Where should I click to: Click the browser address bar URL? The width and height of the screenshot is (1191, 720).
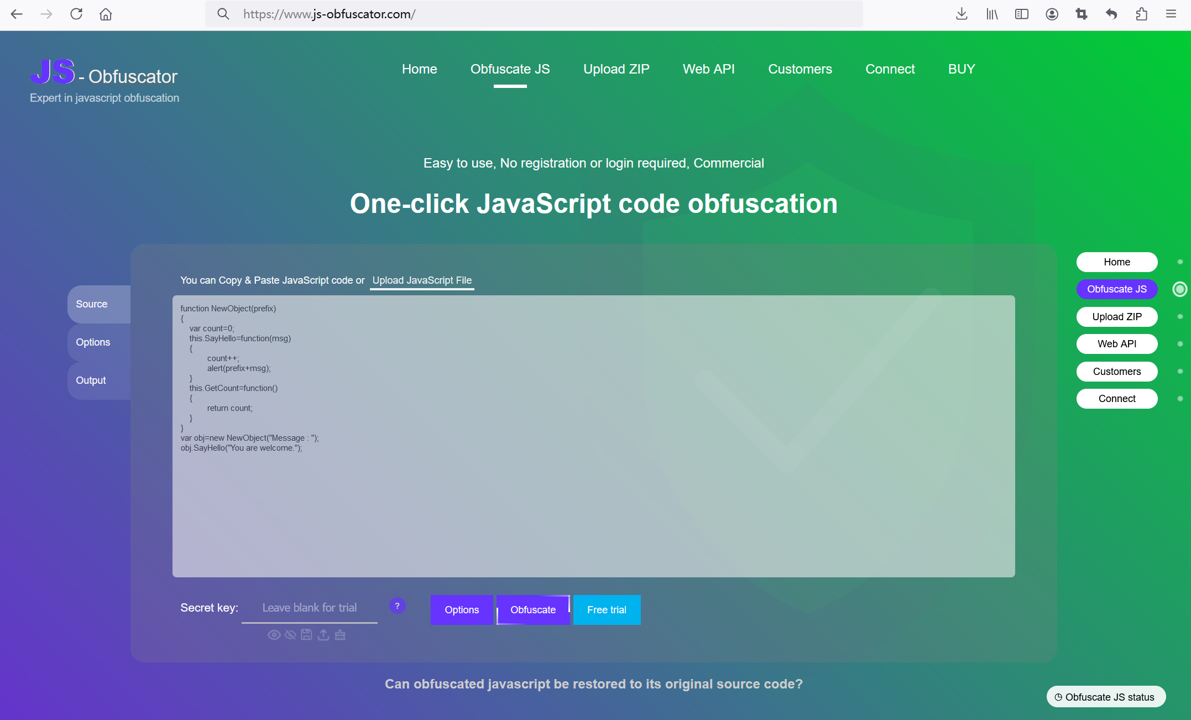click(x=534, y=14)
